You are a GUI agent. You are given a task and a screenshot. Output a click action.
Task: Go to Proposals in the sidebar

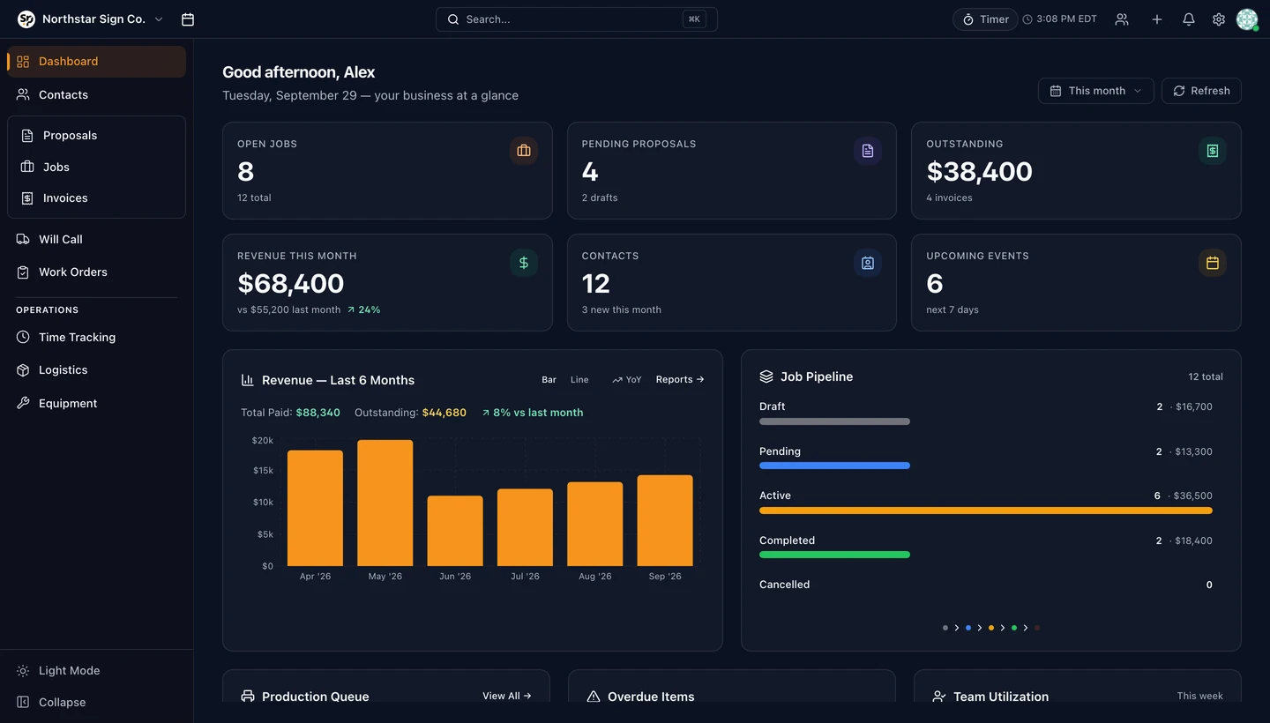tap(96, 136)
